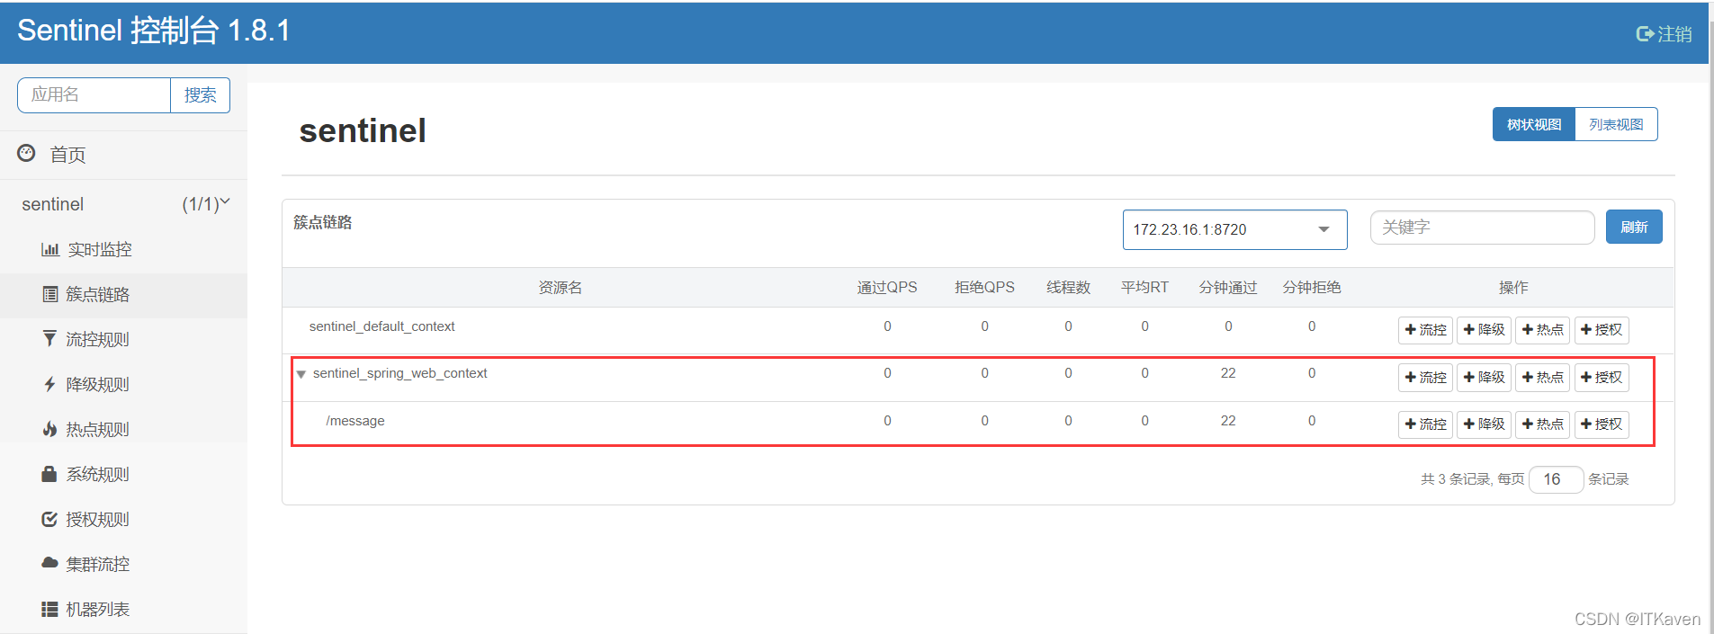Click the logout arrow icon in header
This screenshot has width=1714, height=634.
pyautogui.click(x=1645, y=34)
